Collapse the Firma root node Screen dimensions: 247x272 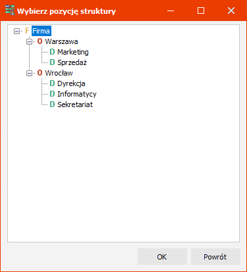point(16,32)
